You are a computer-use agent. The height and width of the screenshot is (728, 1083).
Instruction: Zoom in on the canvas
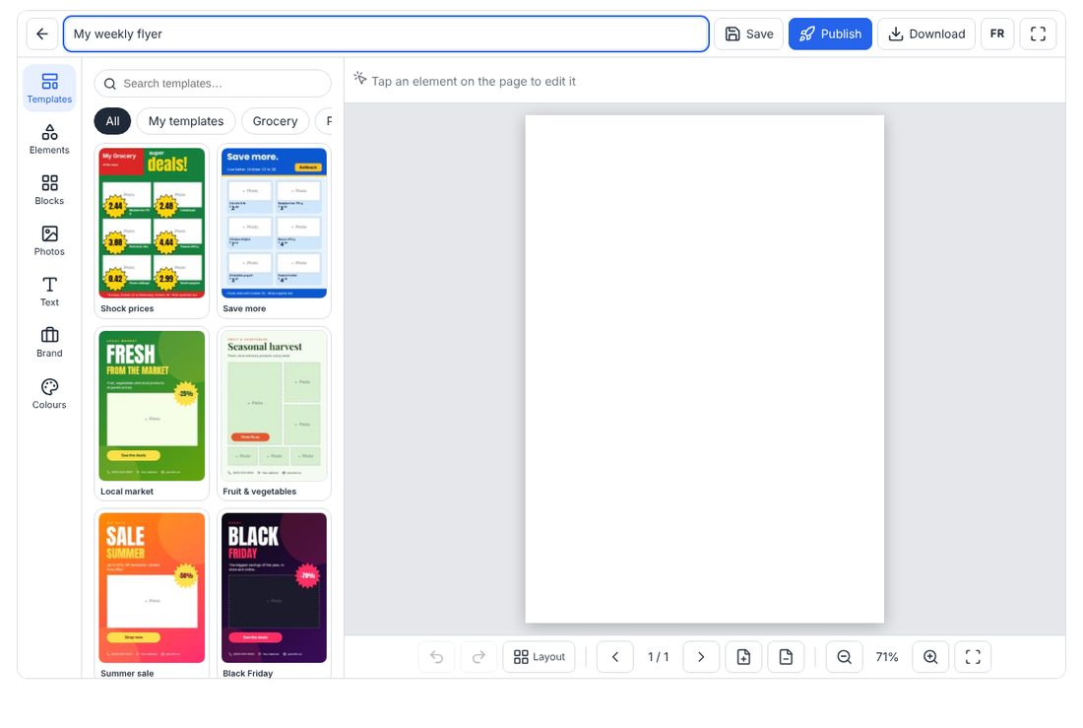(x=930, y=657)
